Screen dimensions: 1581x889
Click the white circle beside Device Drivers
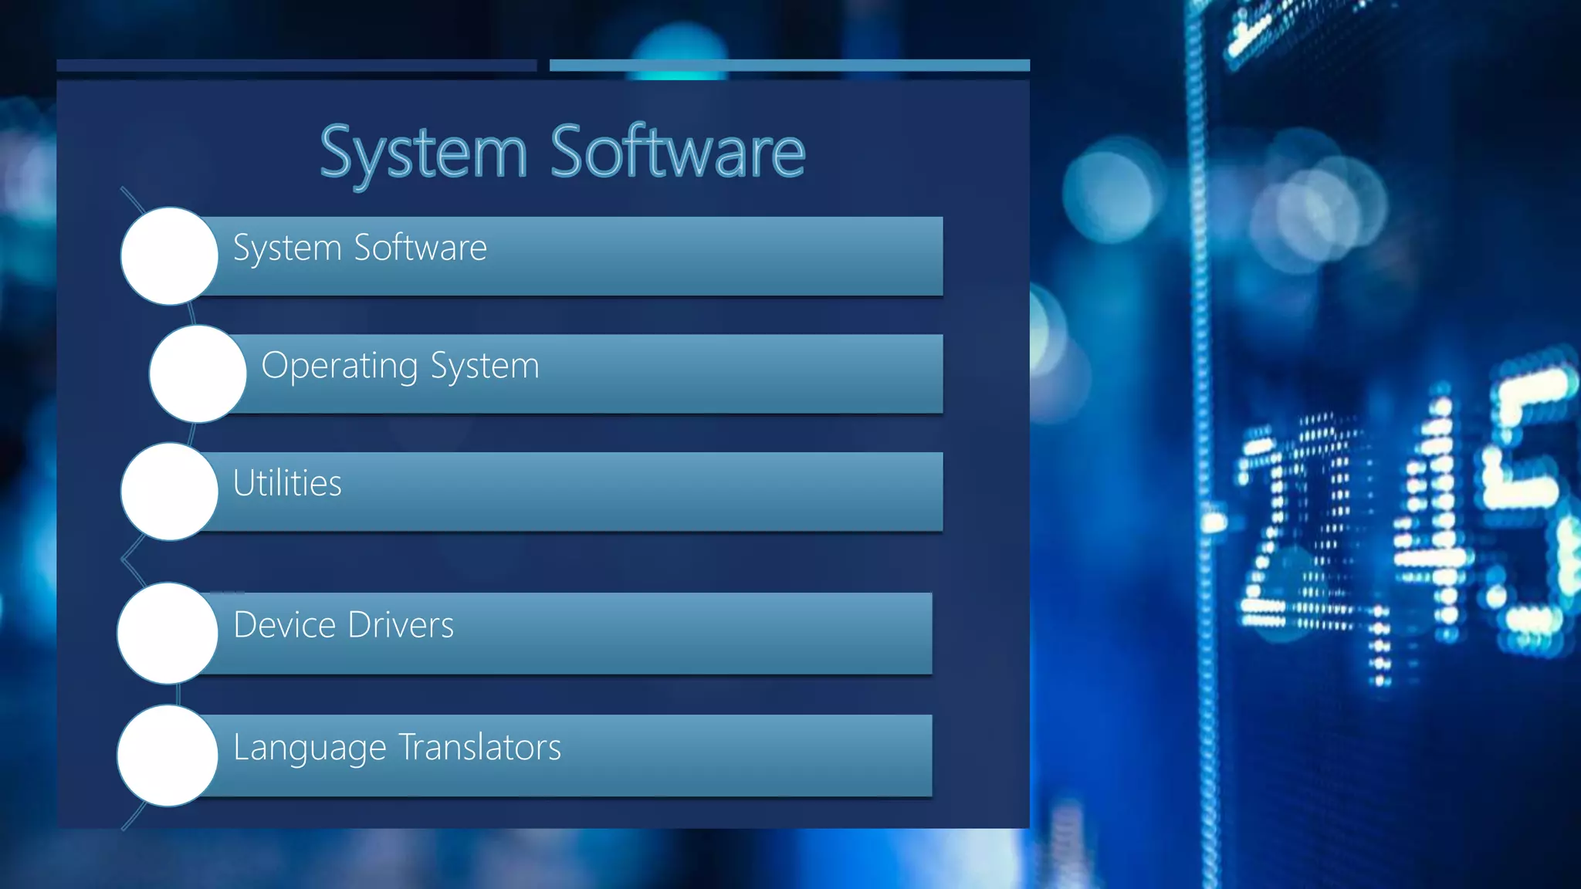pyautogui.click(x=168, y=633)
